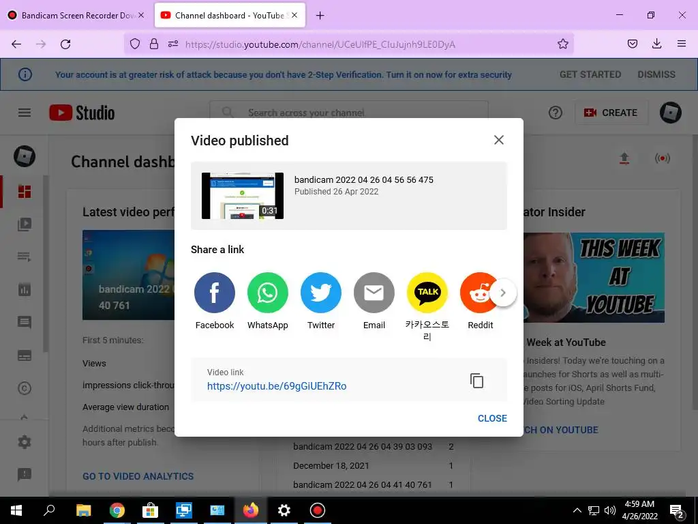
Task: Open the Send feedback sidebar icon
Action: click(x=25, y=475)
